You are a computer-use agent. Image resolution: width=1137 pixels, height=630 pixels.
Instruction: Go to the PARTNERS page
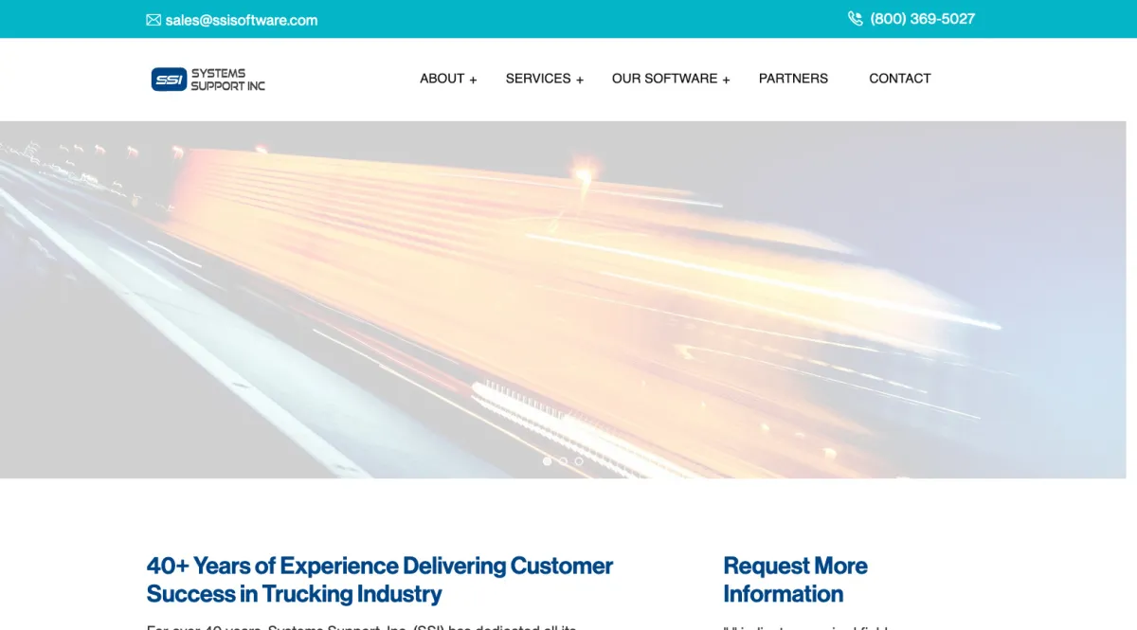793,79
